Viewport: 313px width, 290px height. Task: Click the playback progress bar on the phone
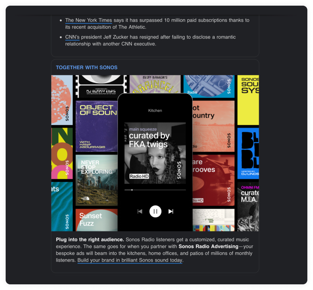[x=155, y=190]
